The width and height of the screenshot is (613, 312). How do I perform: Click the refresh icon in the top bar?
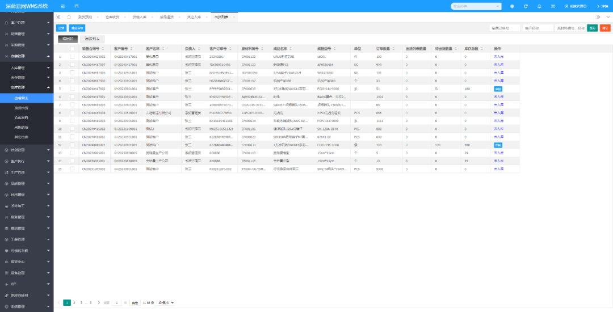(x=526, y=6)
